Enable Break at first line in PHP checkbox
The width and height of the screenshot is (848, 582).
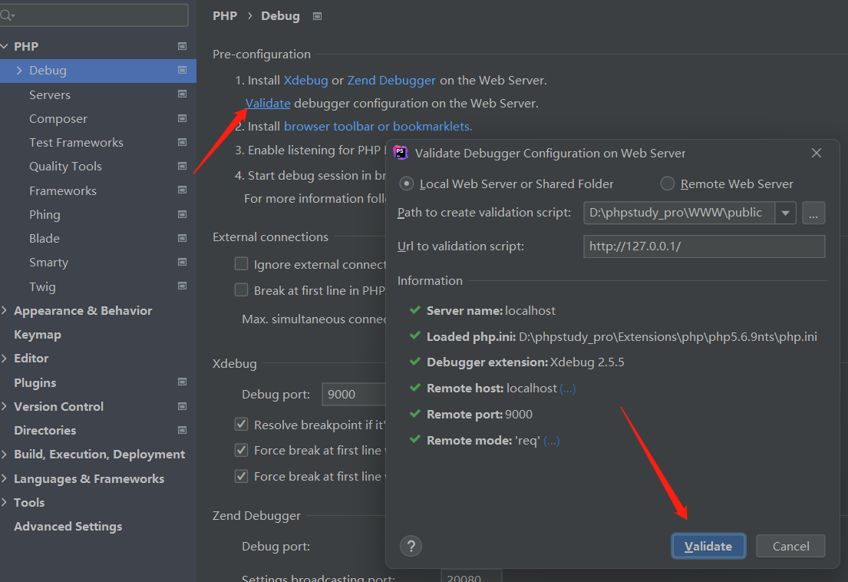(241, 290)
